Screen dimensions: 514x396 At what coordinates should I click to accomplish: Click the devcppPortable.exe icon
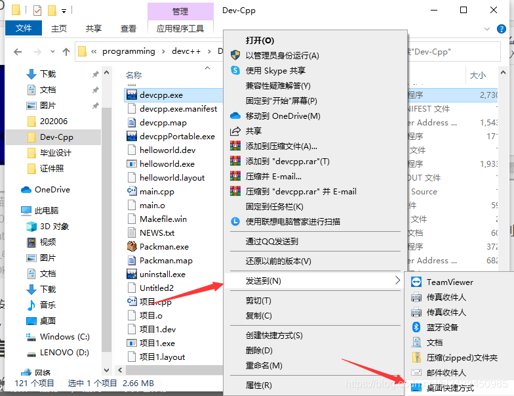pyautogui.click(x=132, y=136)
